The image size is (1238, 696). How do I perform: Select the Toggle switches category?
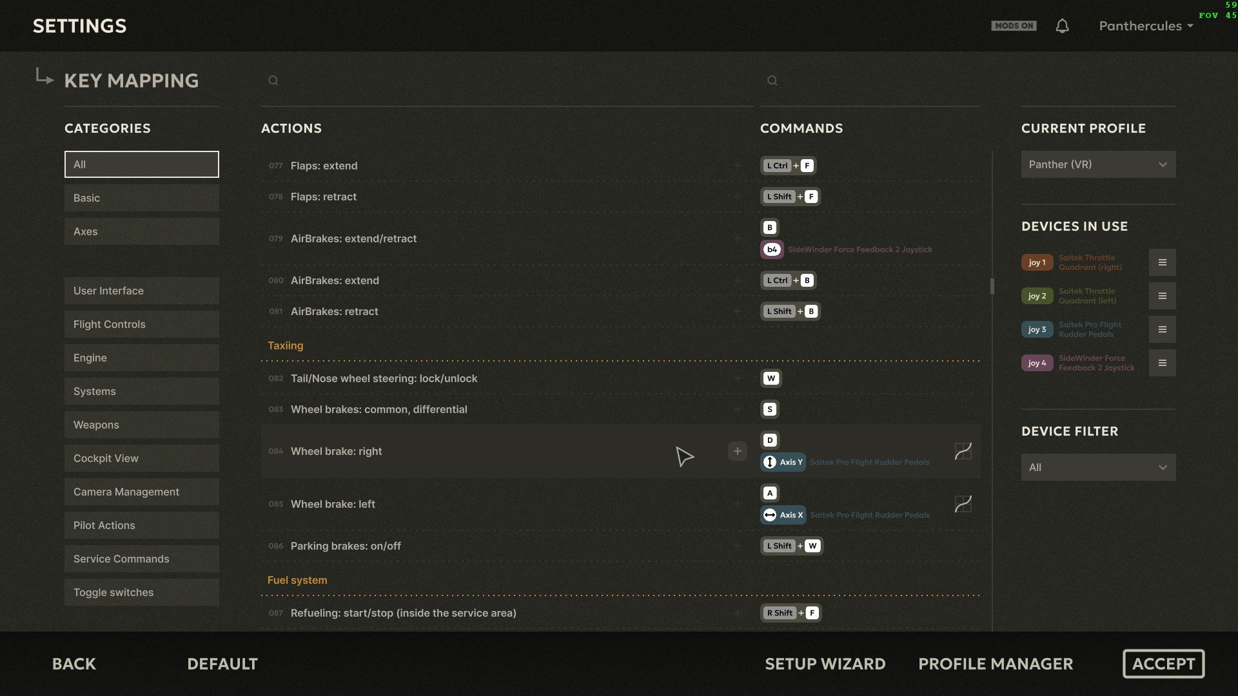(142, 592)
